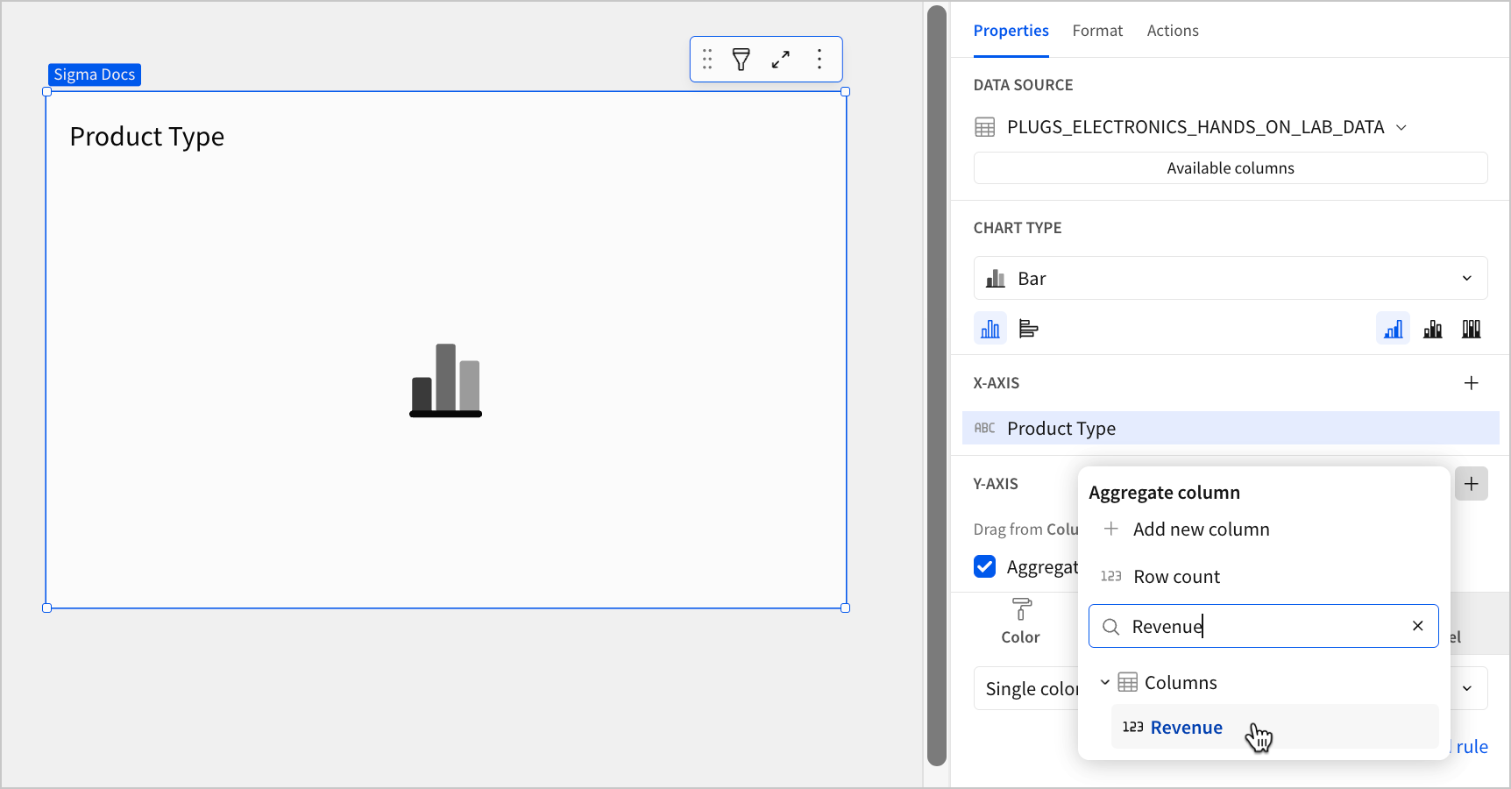Screen dimensions: 1511x789
Task: Collapse the Columns group in the search results
Action: point(1105,682)
